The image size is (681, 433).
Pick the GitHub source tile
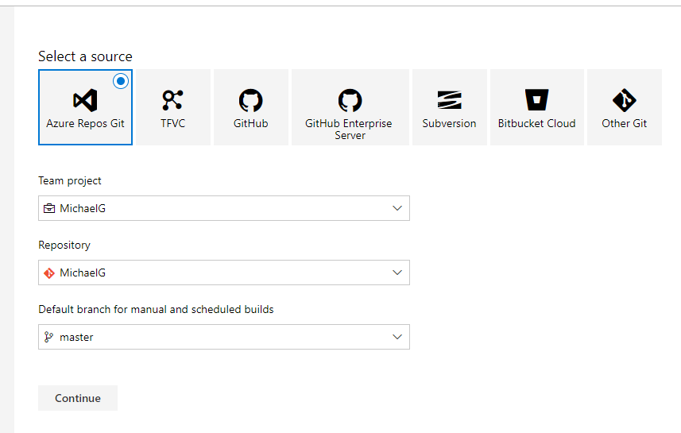(250, 106)
